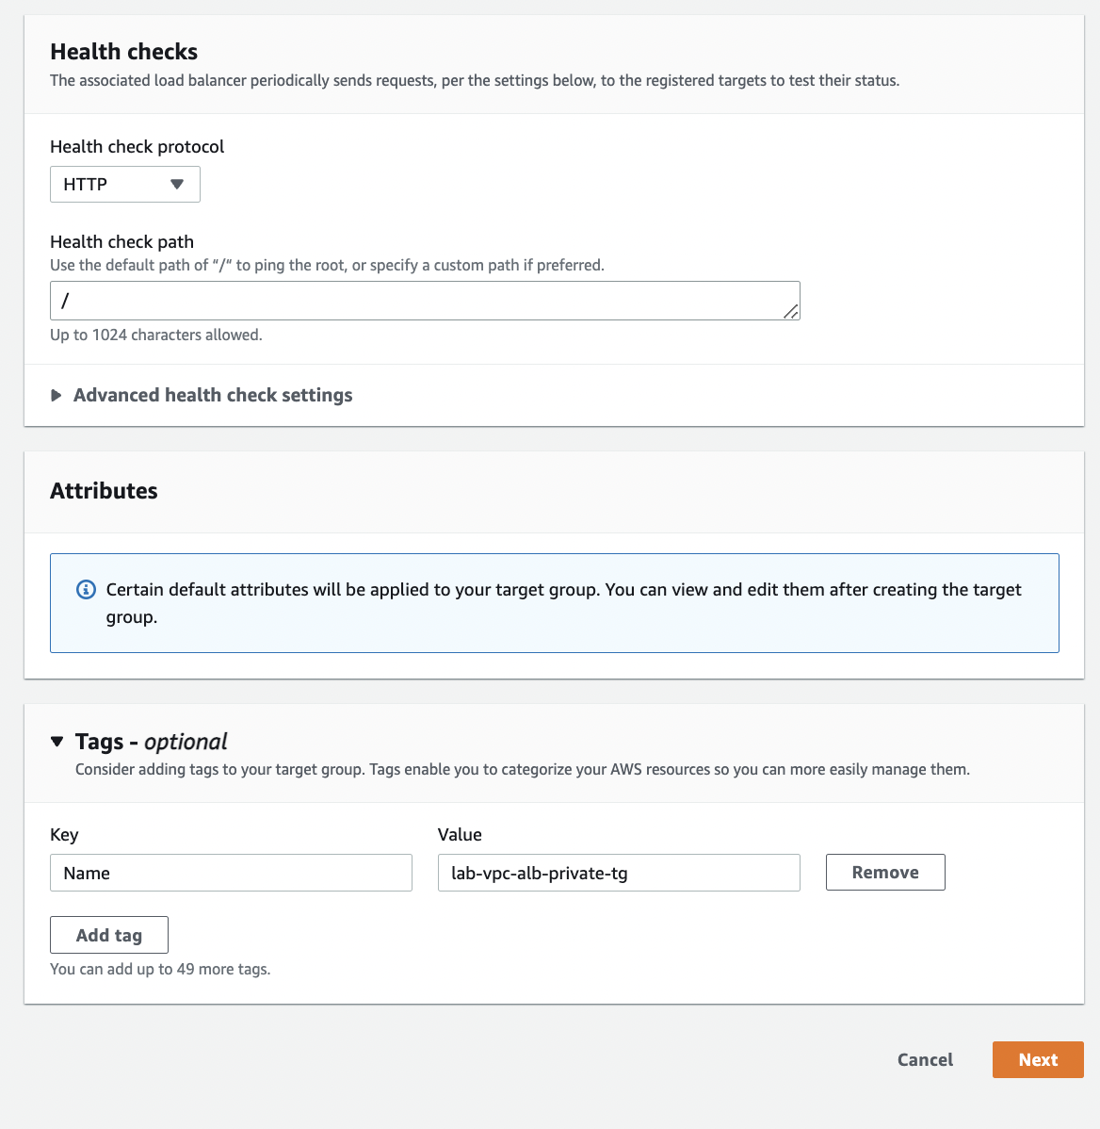Click the Advanced settings disclosure triangle
The height and width of the screenshot is (1129, 1100).
pyautogui.click(x=57, y=395)
